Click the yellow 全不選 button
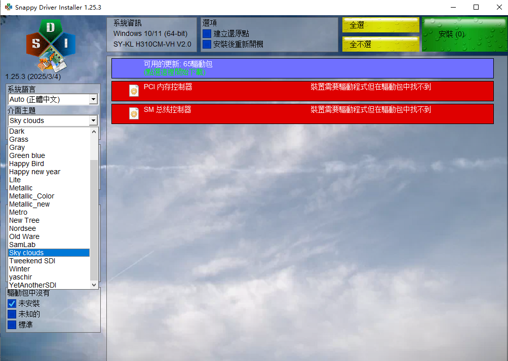This screenshot has width=508, height=361. pos(381,44)
